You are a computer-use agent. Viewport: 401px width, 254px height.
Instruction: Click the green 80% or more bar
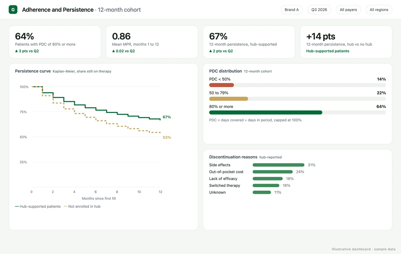(x=266, y=113)
